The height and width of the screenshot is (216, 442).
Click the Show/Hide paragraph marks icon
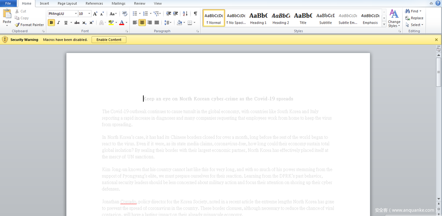[x=196, y=14]
